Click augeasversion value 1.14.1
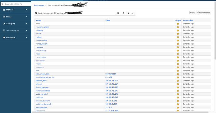Screen dimensions: 216x113 click(109, 107)
